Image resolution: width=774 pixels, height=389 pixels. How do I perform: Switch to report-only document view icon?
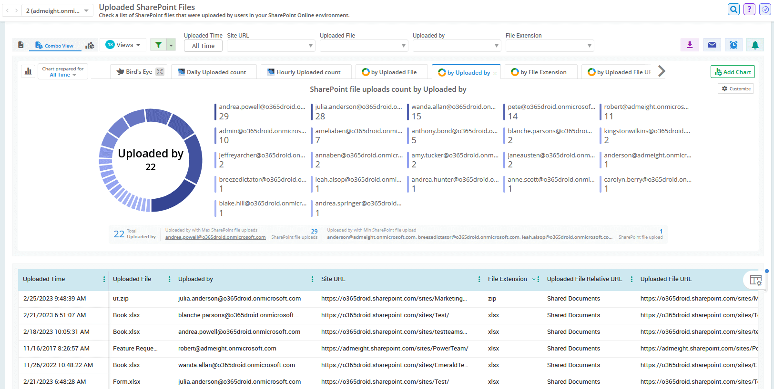click(x=21, y=45)
